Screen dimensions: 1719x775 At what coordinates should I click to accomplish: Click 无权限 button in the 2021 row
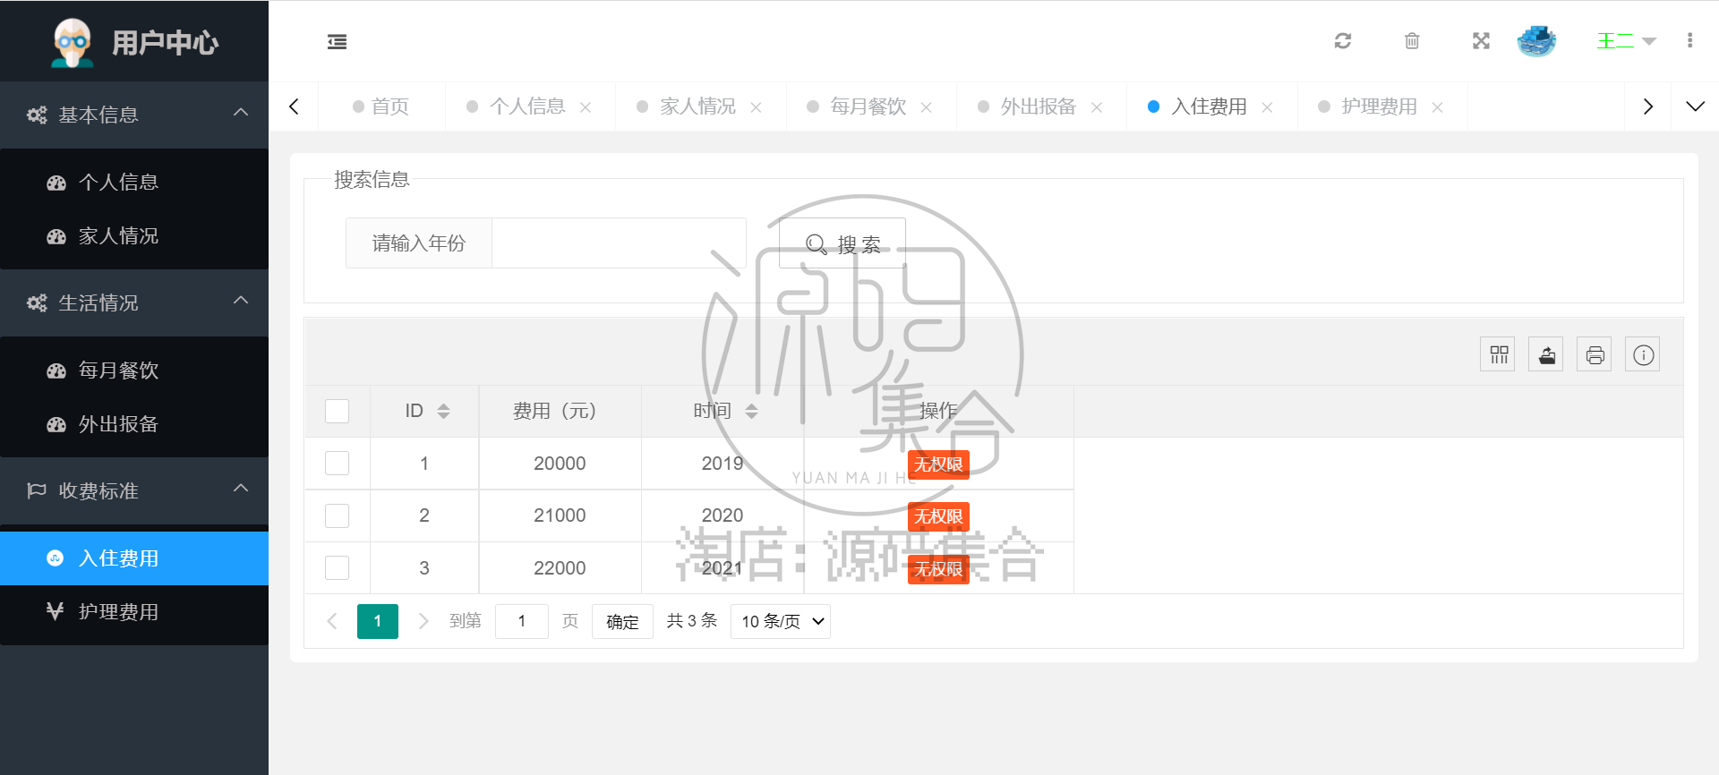tap(938, 569)
